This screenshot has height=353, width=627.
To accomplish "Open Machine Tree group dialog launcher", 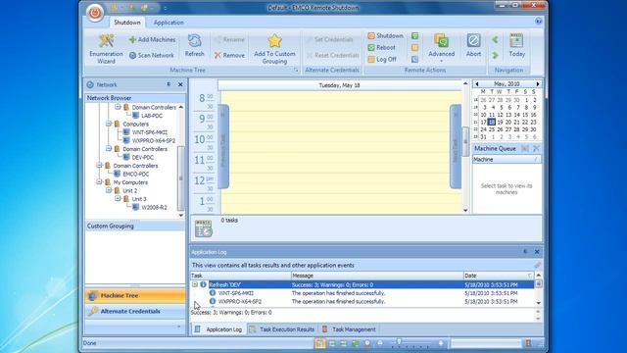I will [x=296, y=70].
